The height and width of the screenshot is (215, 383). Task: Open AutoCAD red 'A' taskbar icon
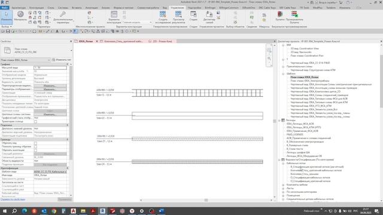point(73,211)
